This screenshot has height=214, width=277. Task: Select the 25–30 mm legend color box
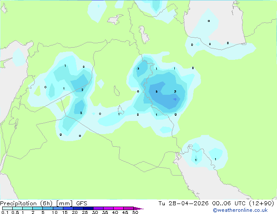pos(88,208)
